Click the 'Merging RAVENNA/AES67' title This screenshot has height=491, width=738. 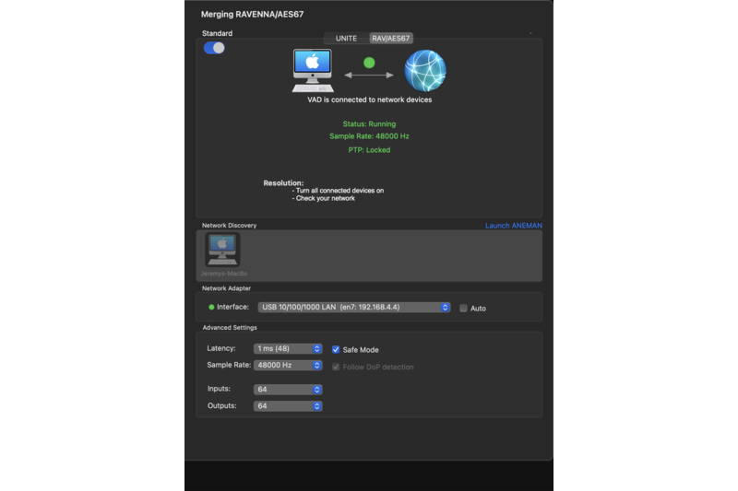(252, 14)
